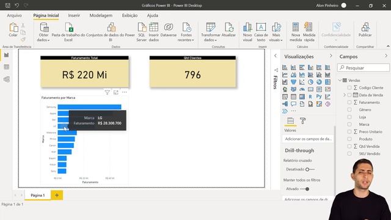391x220 pixels.
Task: Click Pasta de trabalho do Excel
Action: pyautogui.click(x=68, y=32)
